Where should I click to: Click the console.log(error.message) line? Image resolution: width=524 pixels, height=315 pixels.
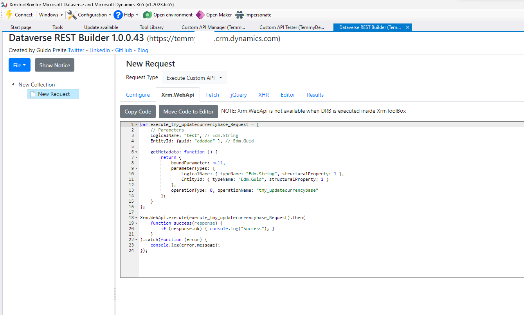[185, 245]
